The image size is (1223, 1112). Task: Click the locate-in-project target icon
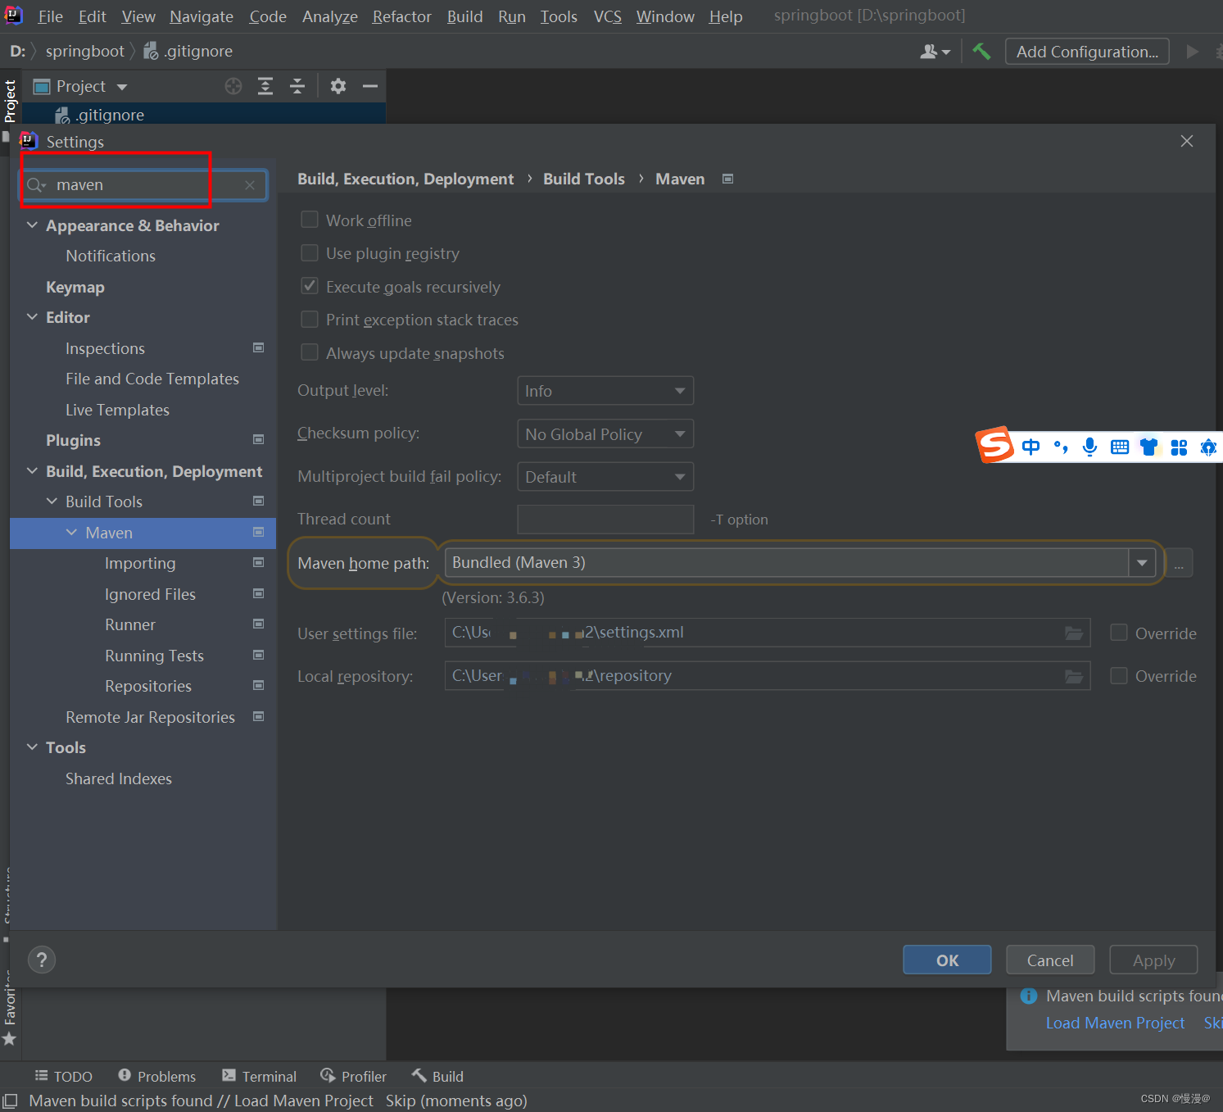click(233, 86)
